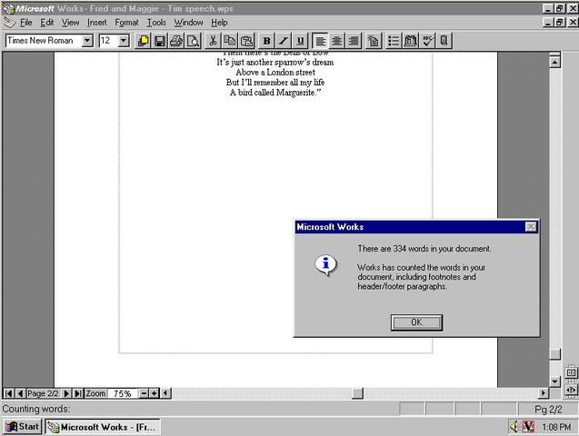Click the lower icon below the vertical scrollbar
Image resolution: width=579 pixels, height=436 pixels.
tap(571, 389)
